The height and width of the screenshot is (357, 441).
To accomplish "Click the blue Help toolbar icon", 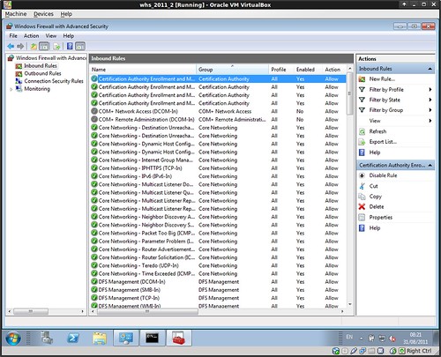I will point(70,46).
